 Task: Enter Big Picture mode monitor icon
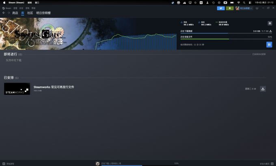tap(257, 8)
